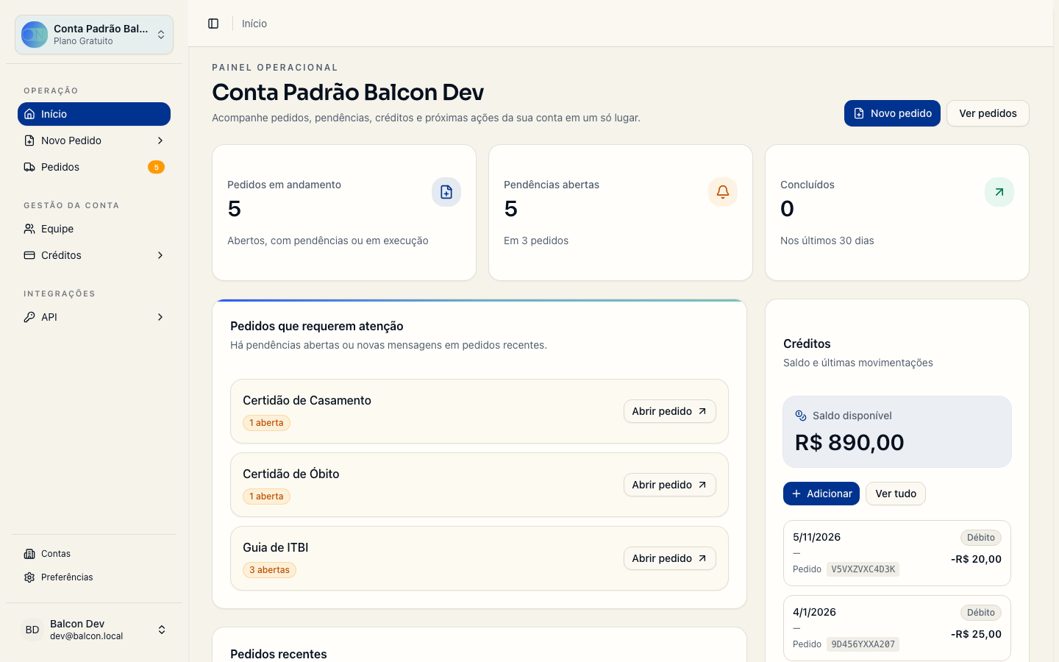1059x662 pixels.
Task: Click the Pedidos truck icon
Action: click(x=29, y=167)
